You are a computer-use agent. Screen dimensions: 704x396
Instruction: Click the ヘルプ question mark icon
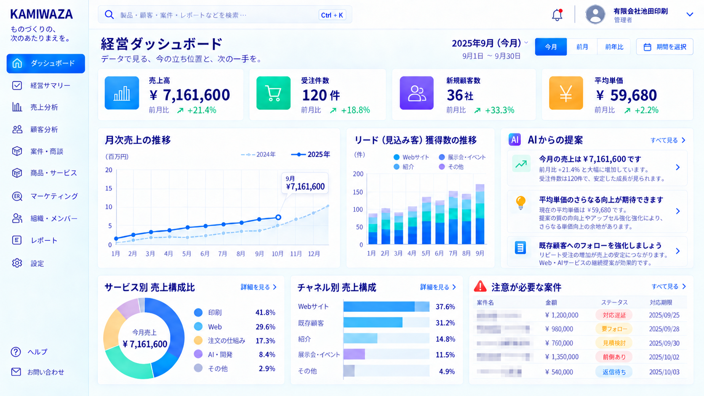(16, 352)
